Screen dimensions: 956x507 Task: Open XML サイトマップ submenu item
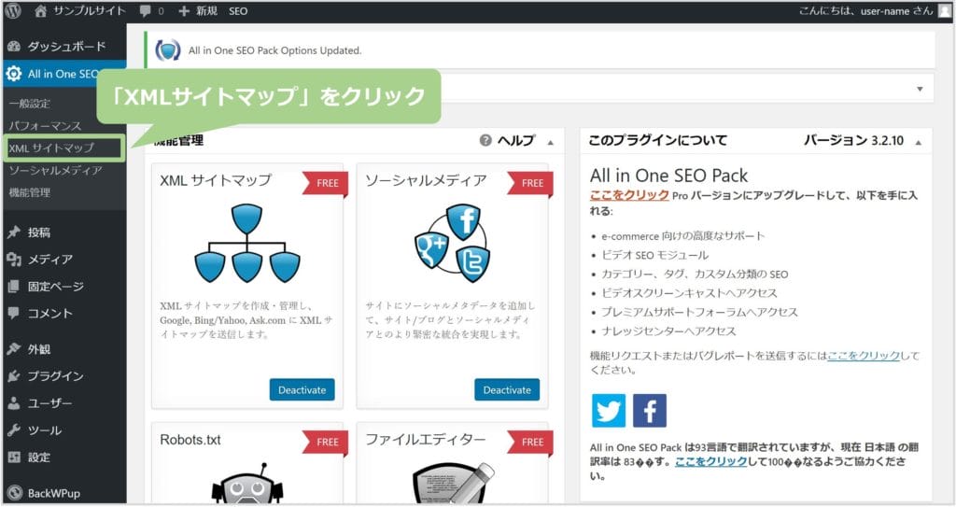(x=51, y=148)
